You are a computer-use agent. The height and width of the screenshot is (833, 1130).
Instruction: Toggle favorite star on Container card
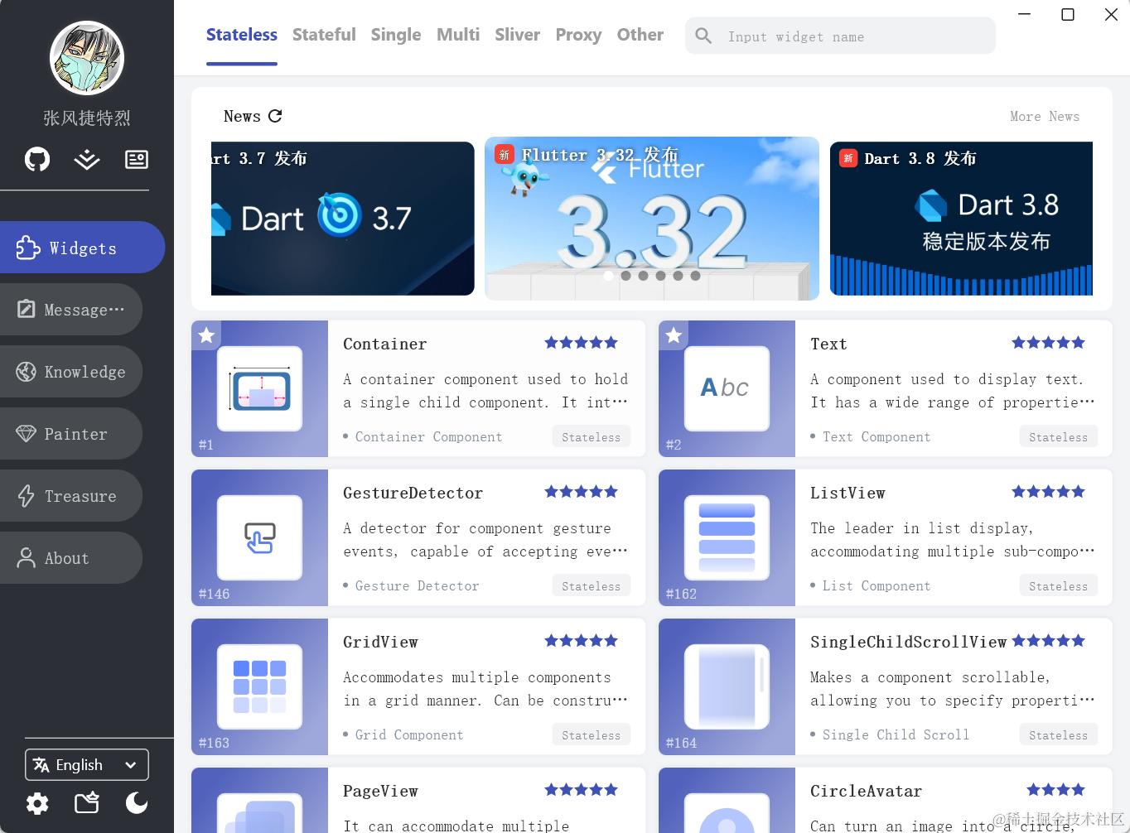click(206, 335)
